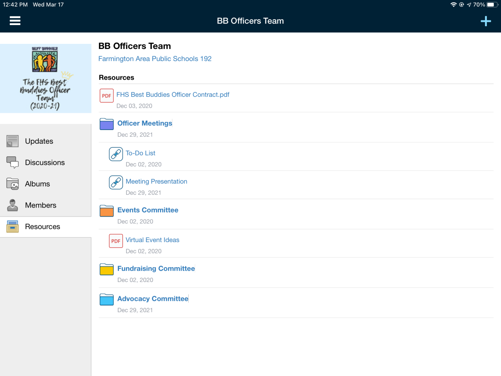Open the FHS Best Buddies Officer Contract PDF icon

pos(106,96)
